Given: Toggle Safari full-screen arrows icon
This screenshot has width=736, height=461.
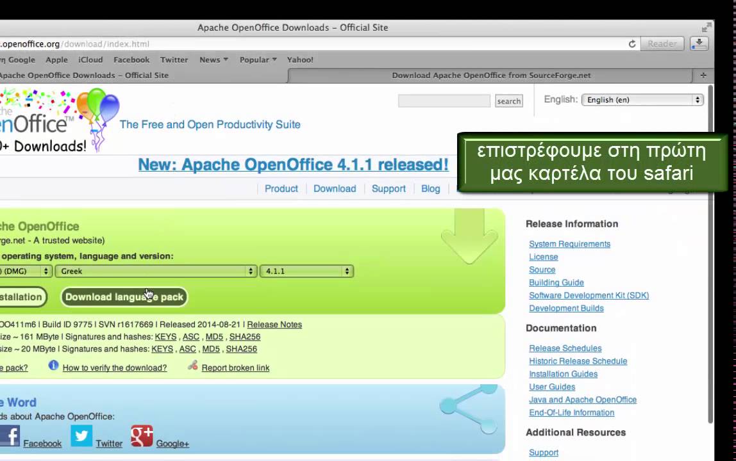Looking at the screenshot, I should click(x=706, y=27).
